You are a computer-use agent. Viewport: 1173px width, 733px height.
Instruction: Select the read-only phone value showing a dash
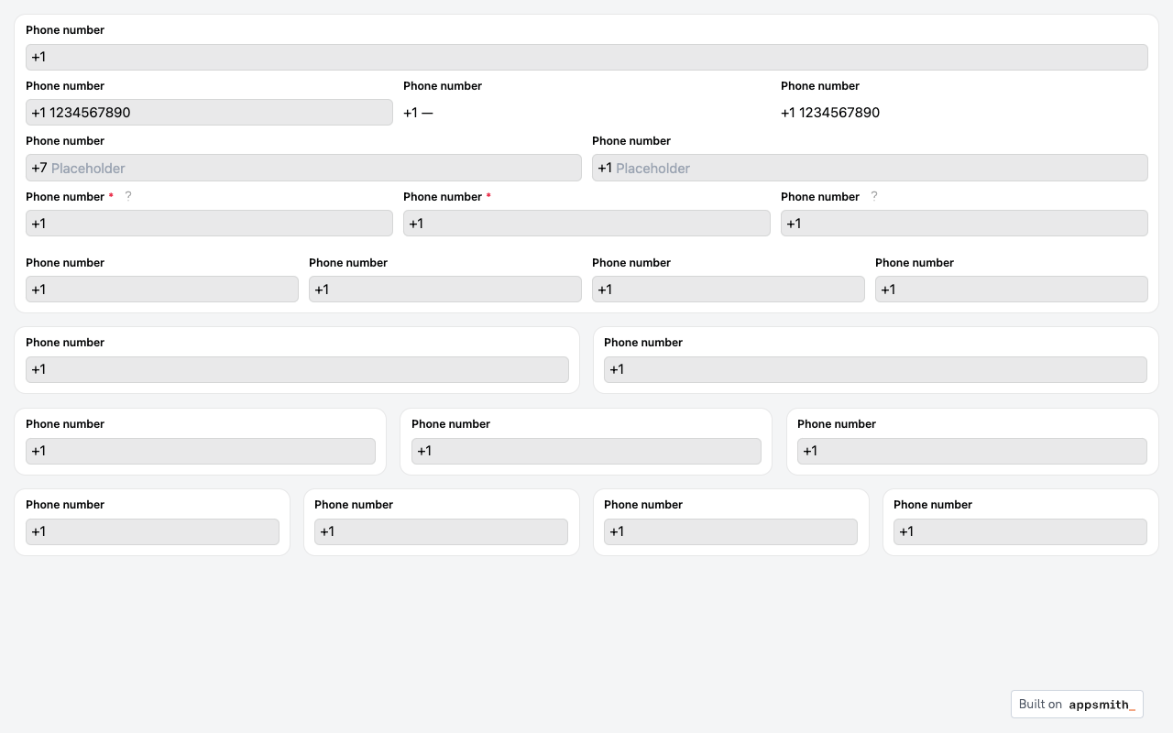[419, 113]
